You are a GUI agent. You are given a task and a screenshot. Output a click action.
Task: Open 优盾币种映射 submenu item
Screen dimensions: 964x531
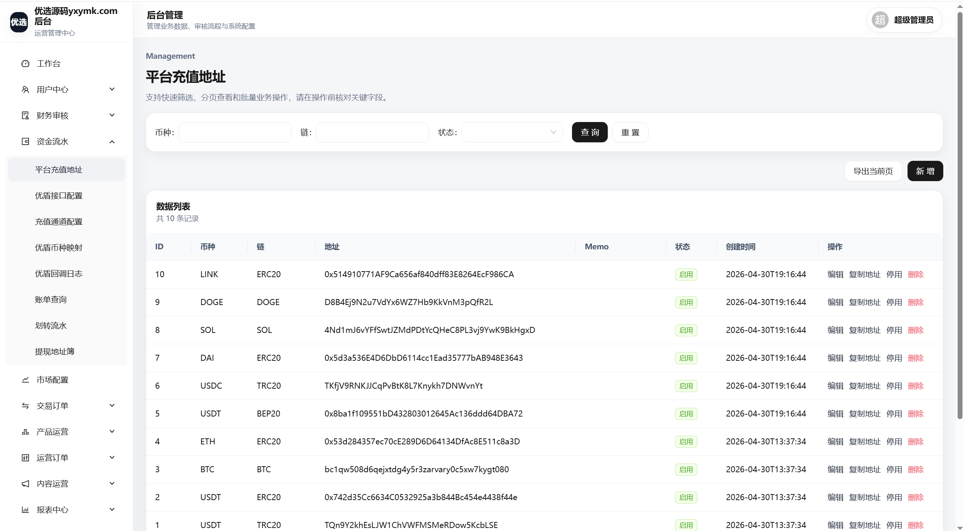pyautogui.click(x=67, y=248)
